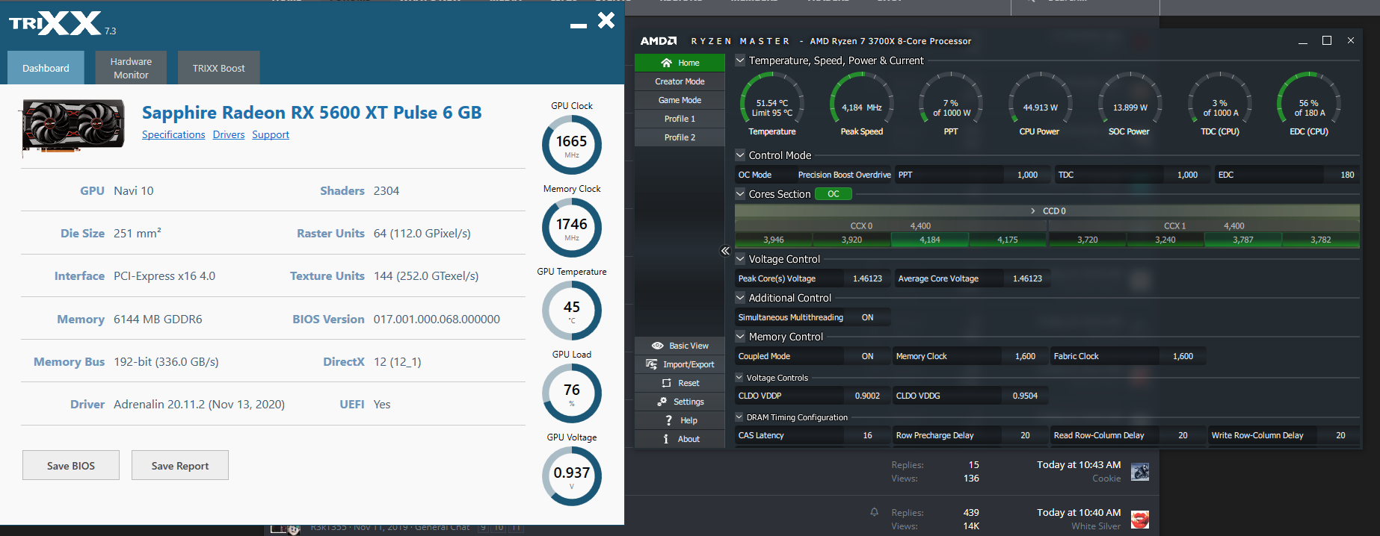Viewport: 1380px width, 536px height.
Task: Toggle Coupled Mode ON setting
Action: click(867, 356)
